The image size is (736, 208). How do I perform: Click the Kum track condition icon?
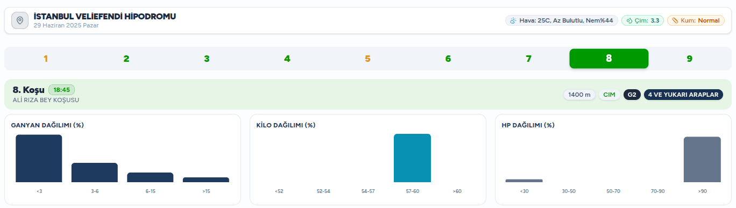(675, 20)
